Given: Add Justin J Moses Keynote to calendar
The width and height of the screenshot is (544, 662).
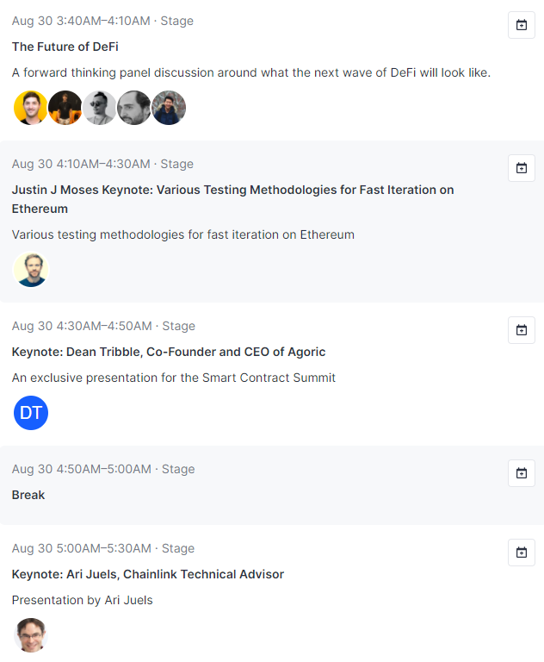Looking at the screenshot, I should coord(521,168).
